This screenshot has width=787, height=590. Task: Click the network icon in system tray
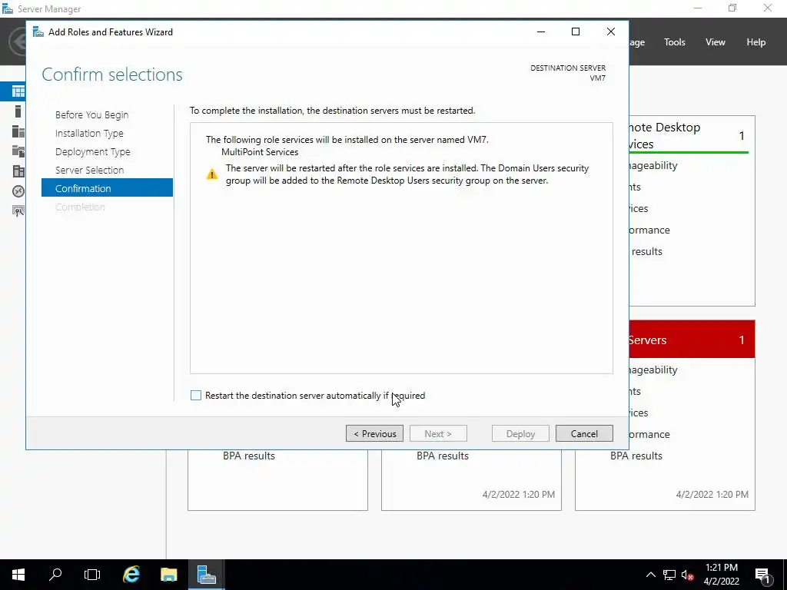[x=669, y=575]
